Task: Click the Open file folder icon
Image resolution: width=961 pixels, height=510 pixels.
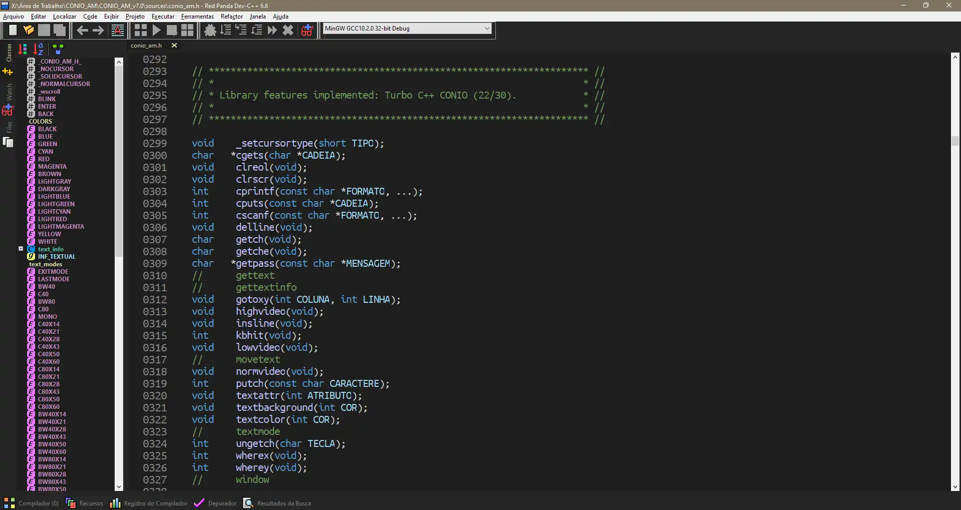Action: 29,30
